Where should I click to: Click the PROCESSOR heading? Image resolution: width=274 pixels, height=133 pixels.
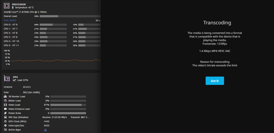tap(19, 4)
